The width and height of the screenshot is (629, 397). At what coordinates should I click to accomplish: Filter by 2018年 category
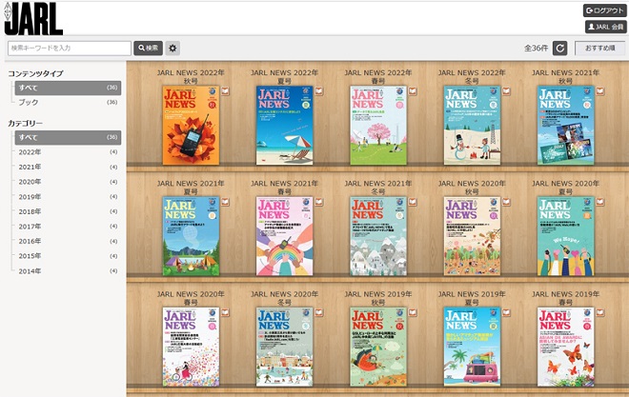(x=68, y=211)
